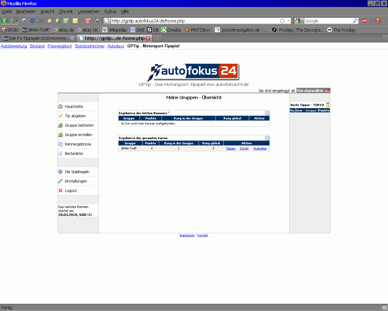Screen dimensions: 388x311
Task: Bookmark this page with the star icon
Action: click(282, 21)
